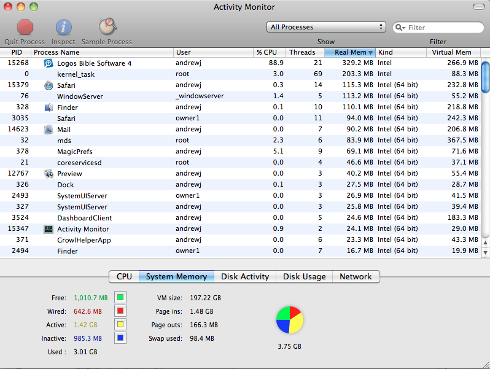The image size is (490, 369).
Task: Click the Free 1,010.7 MB value
Action: click(91, 298)
